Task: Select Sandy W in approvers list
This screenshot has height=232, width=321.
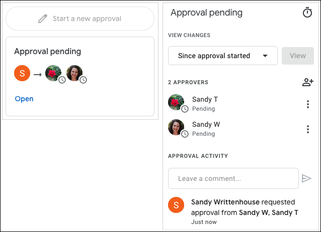Action: pos(206,124)
